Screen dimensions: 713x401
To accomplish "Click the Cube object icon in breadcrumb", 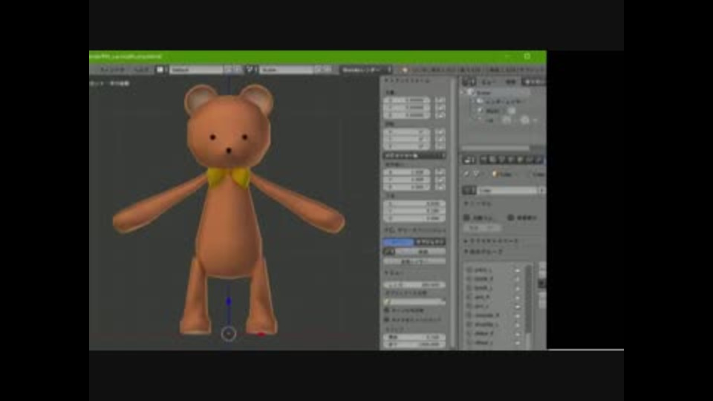I will coord(495,174).
